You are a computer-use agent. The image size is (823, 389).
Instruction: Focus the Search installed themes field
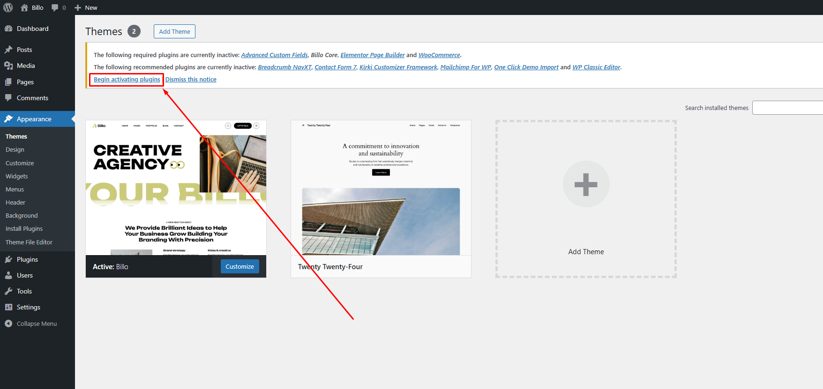[787, 108]
